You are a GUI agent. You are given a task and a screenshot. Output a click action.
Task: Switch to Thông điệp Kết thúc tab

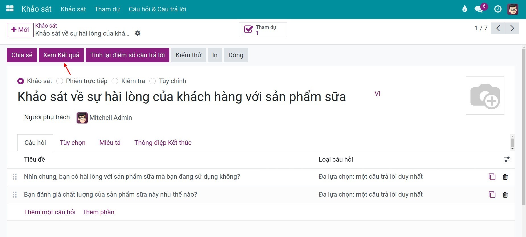point(163,143)
